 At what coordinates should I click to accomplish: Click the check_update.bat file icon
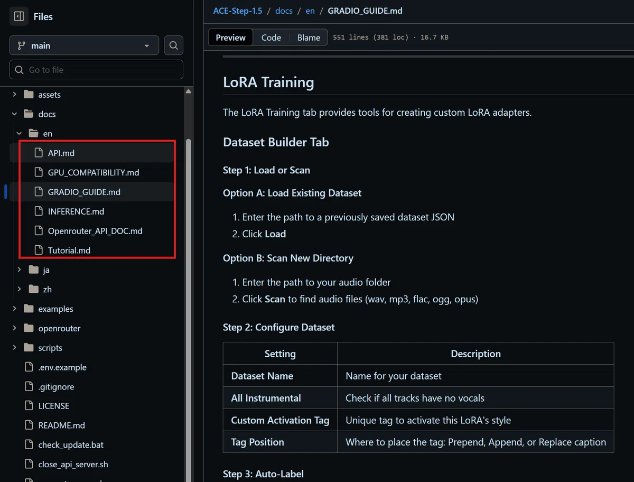(x=29, y=445)
